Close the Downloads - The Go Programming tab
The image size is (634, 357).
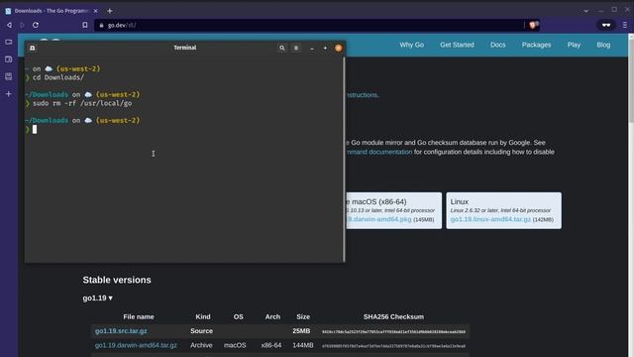point(96,11)
